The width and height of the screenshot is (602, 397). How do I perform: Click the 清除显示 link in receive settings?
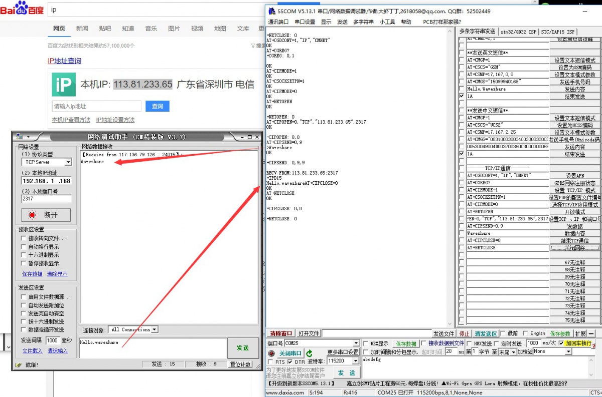pos(57,274)
